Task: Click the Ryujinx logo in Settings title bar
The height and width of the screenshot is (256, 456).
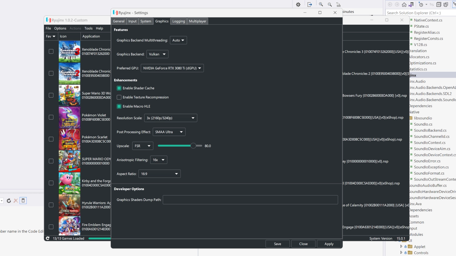Action: tap(115, 13)
